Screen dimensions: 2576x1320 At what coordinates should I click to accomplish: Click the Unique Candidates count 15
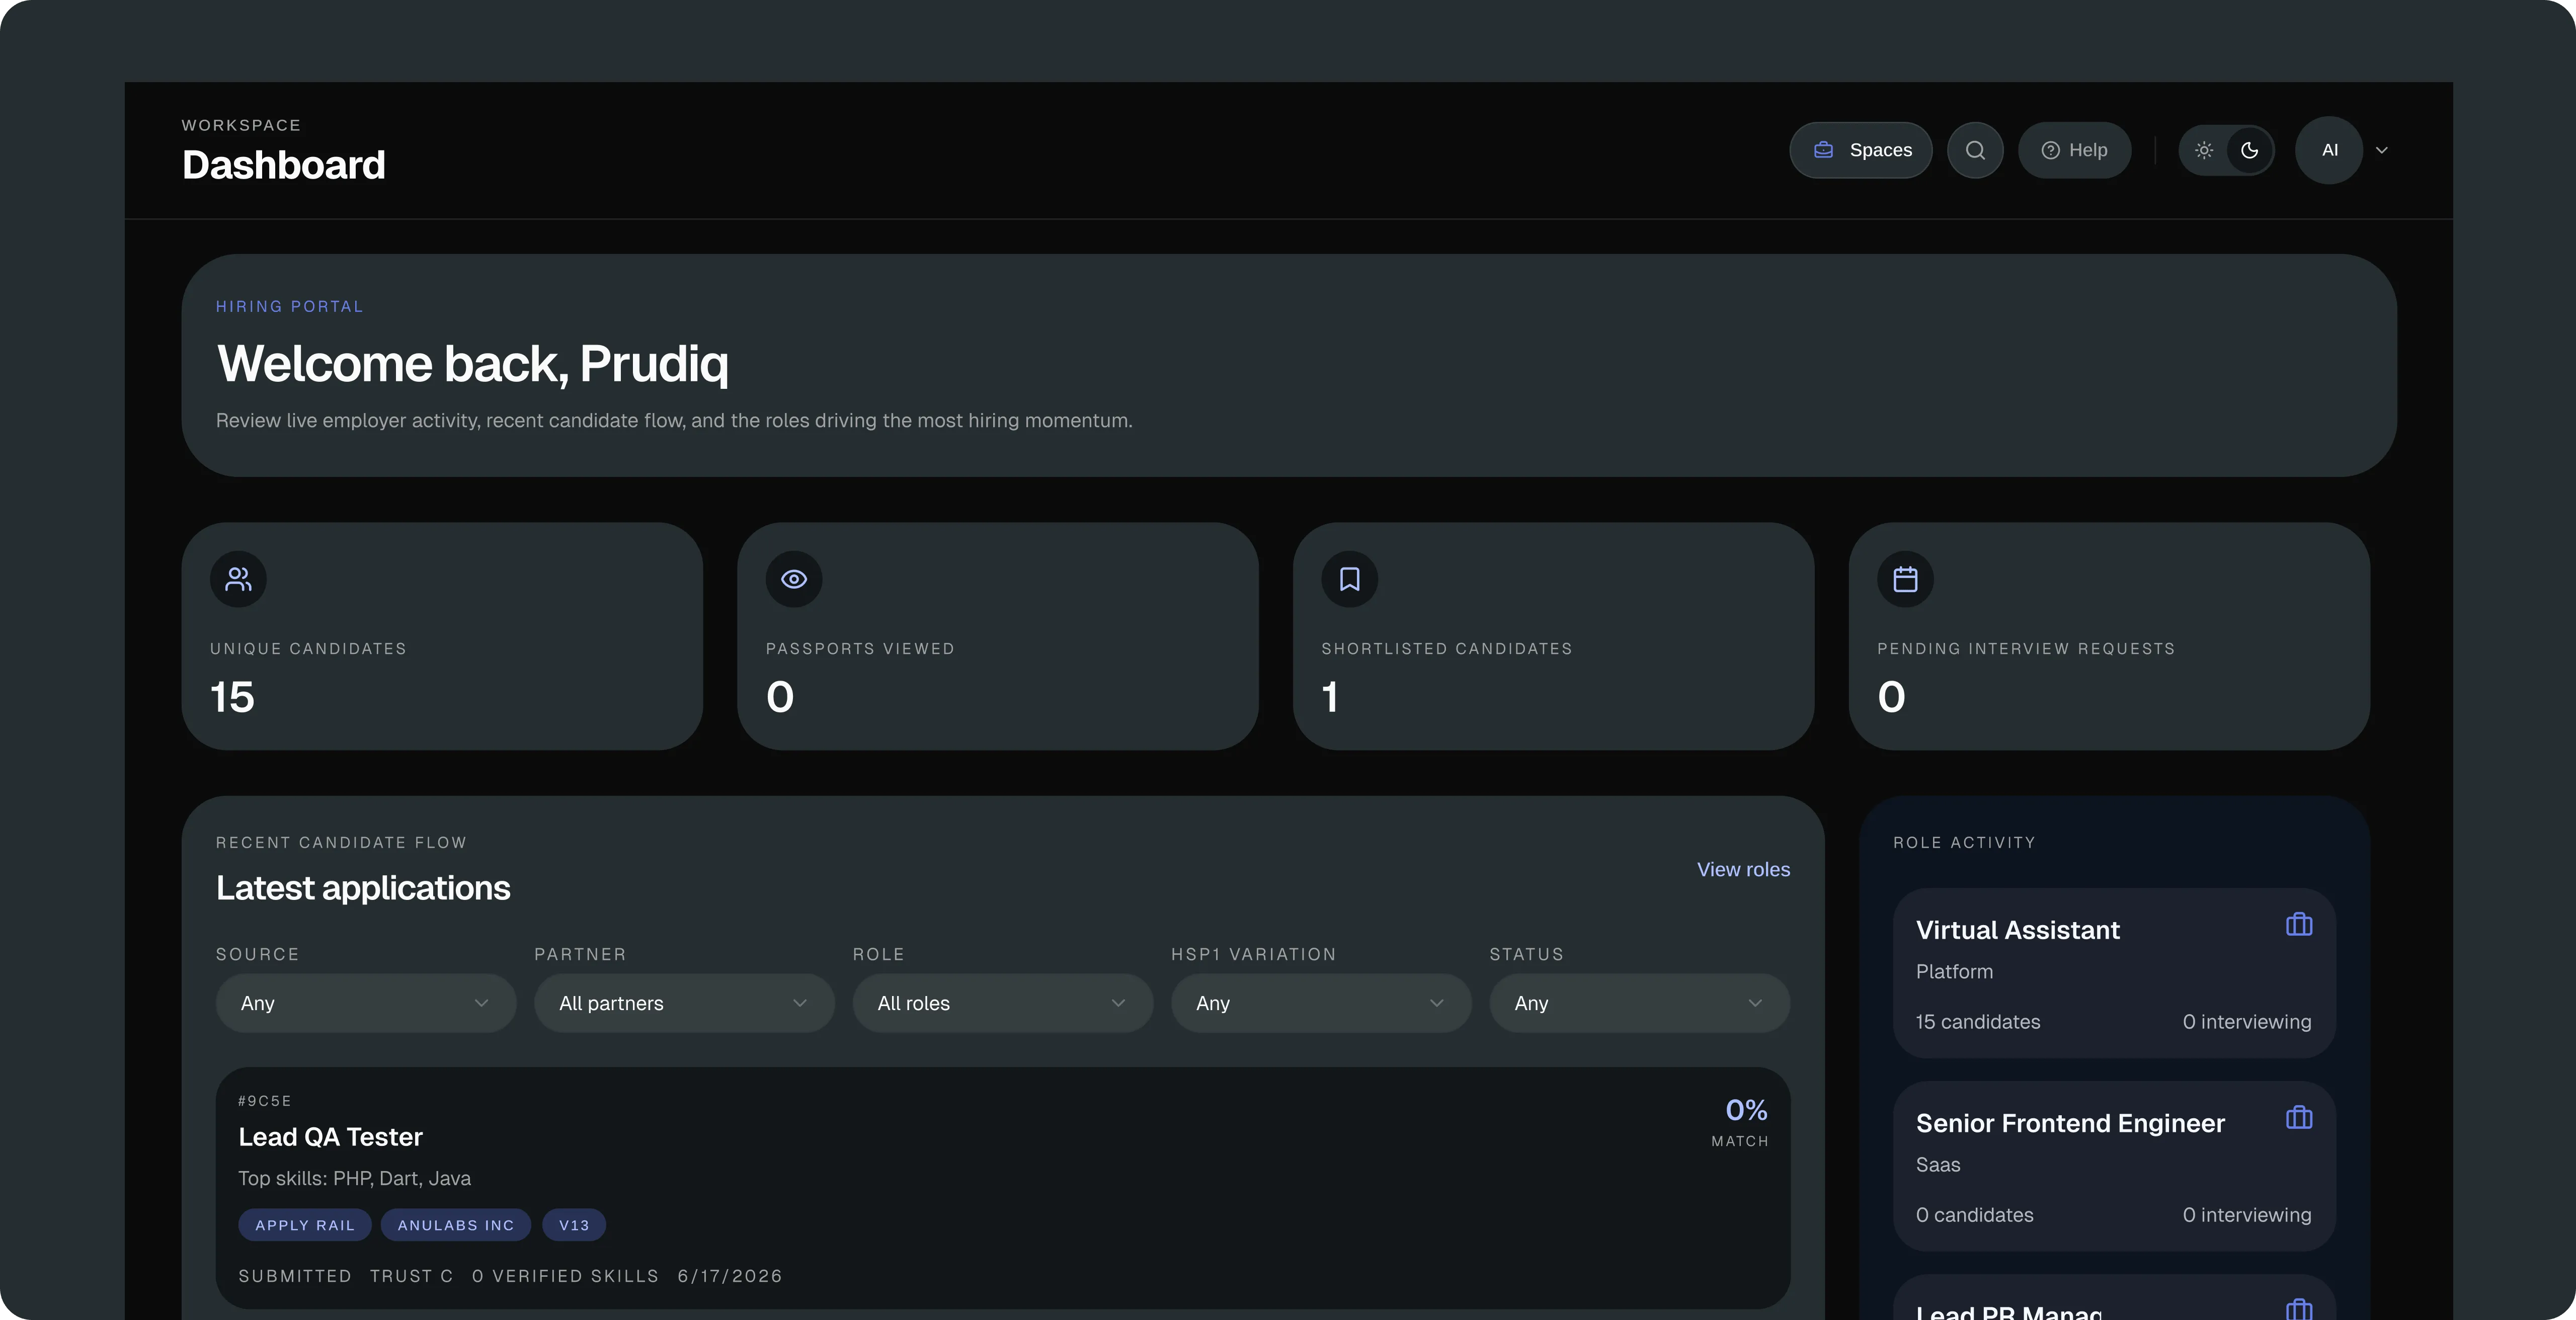click(232, 697)
